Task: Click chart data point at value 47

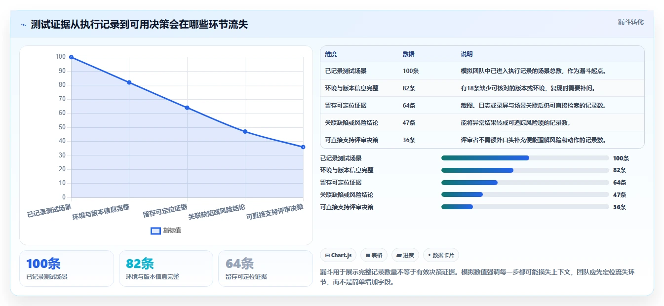Action: (x=245, y=132)
